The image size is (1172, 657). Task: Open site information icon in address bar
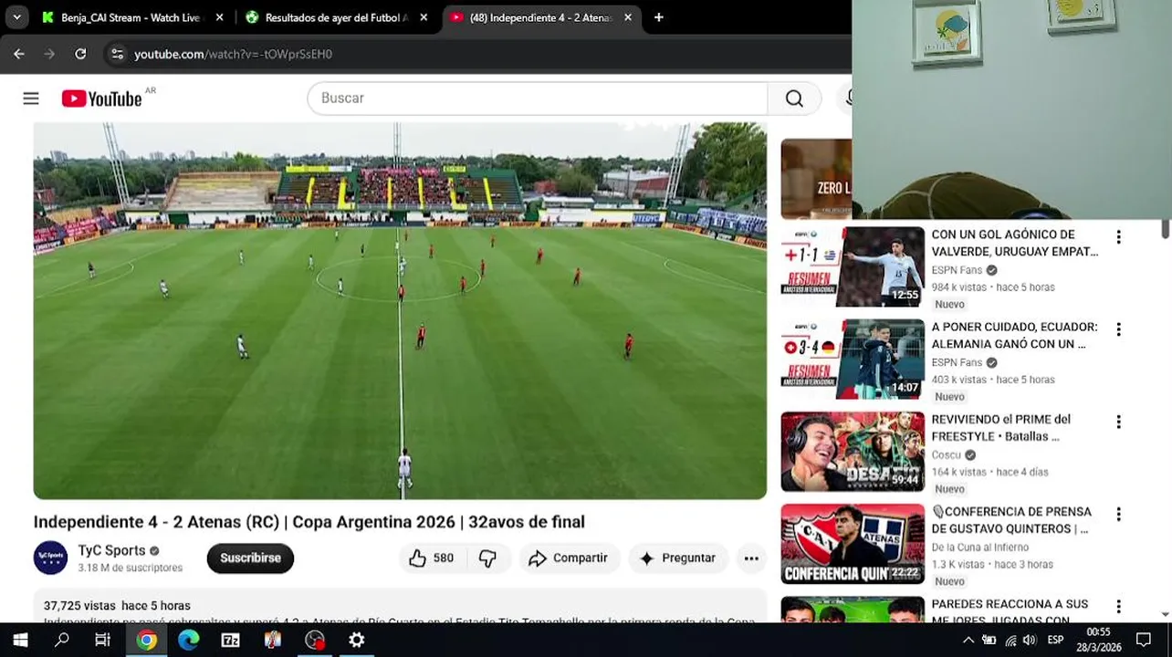[x=117, y=54]
